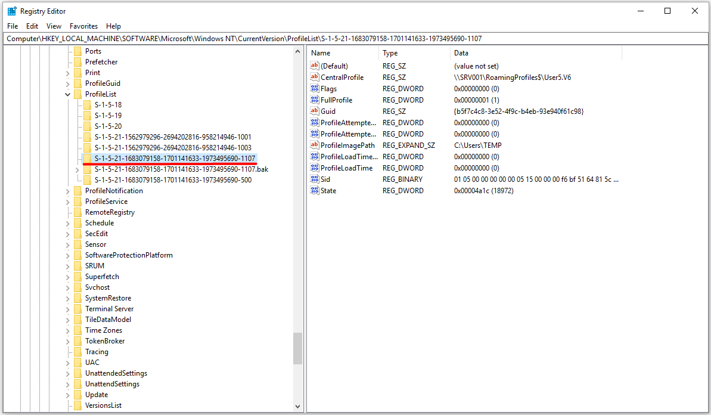711x415 pixels.
Task: Click the ProfileImagePath string icon
Action: coord(314,145)
